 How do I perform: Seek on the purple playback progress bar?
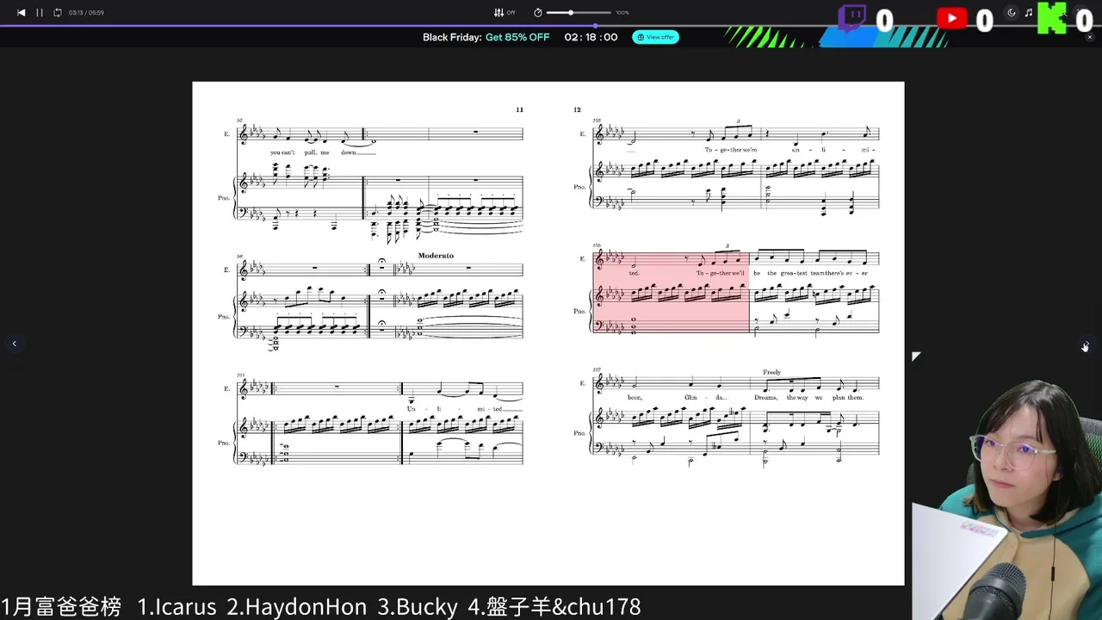(x=551, y=25)
